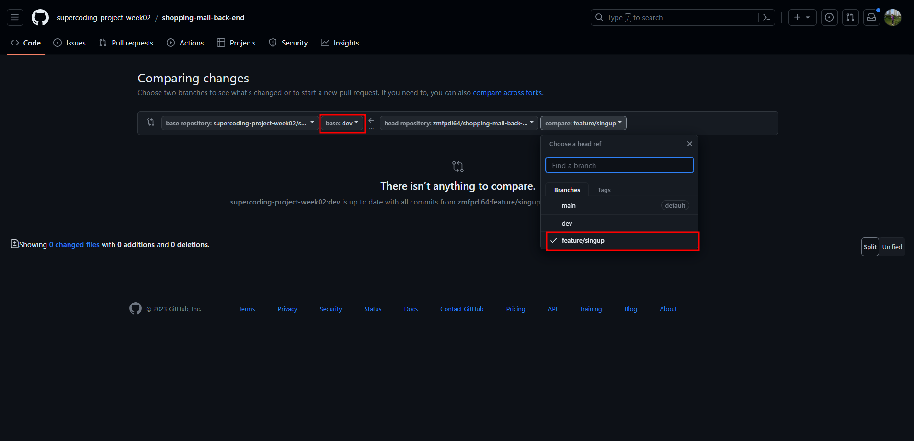Expand the base repository dropdown

coord(240,123)
